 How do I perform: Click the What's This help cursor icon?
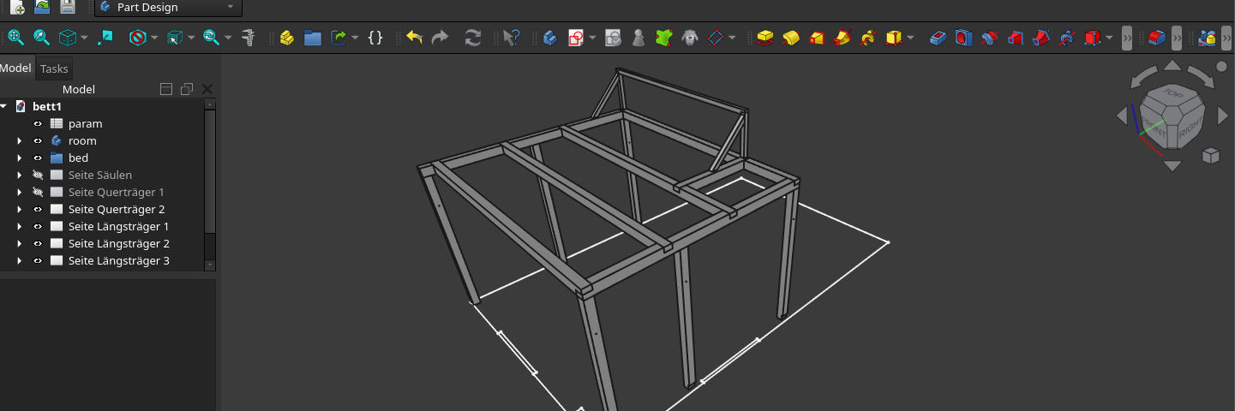511,38
